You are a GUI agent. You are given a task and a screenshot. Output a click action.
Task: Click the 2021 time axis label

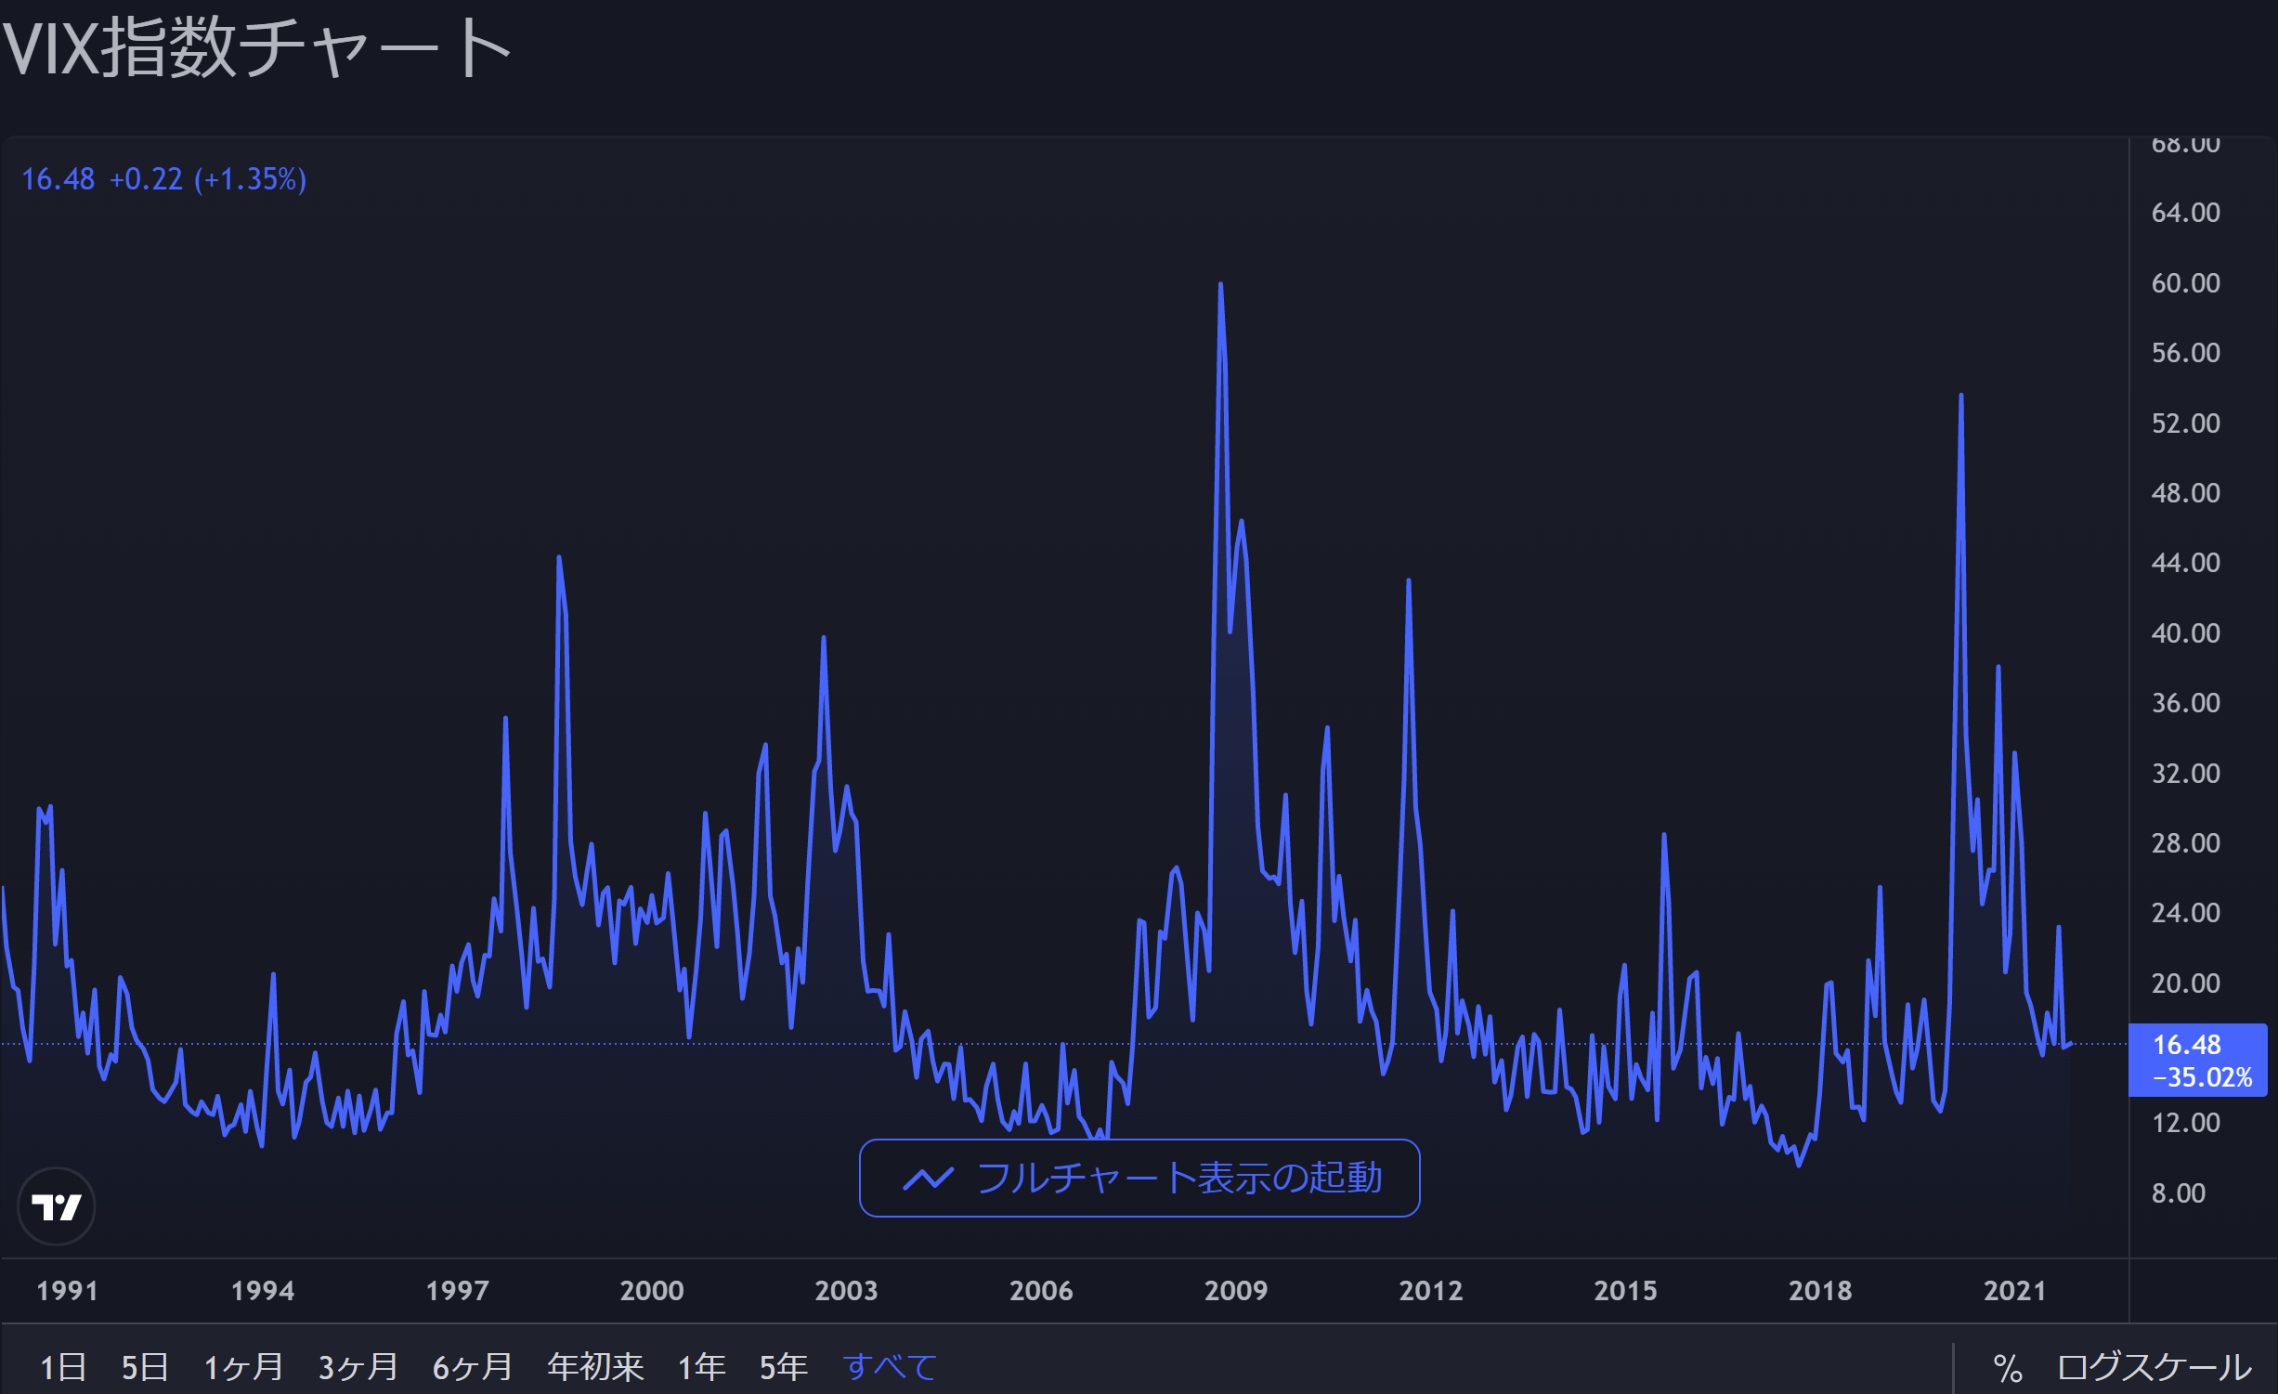point(2014,1290)
